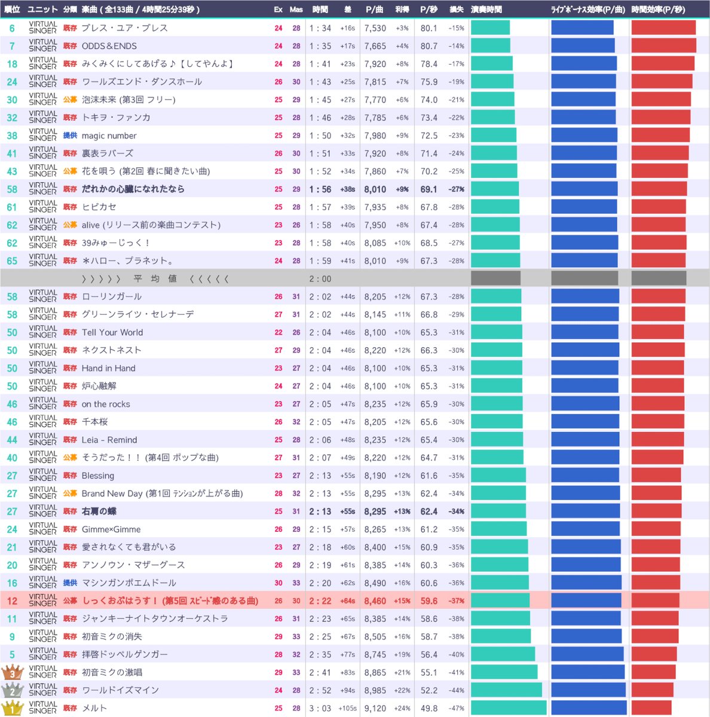Click the 公募 tag beside しっくおぶはうす！

coord(71,601)
